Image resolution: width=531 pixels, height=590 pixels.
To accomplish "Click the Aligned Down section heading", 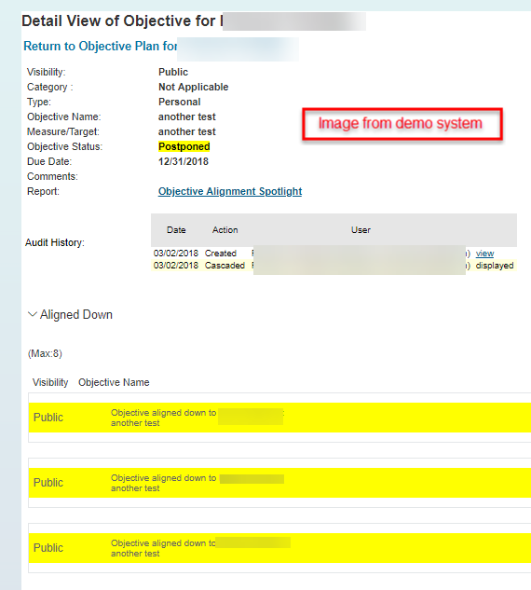I will point(76,314).
